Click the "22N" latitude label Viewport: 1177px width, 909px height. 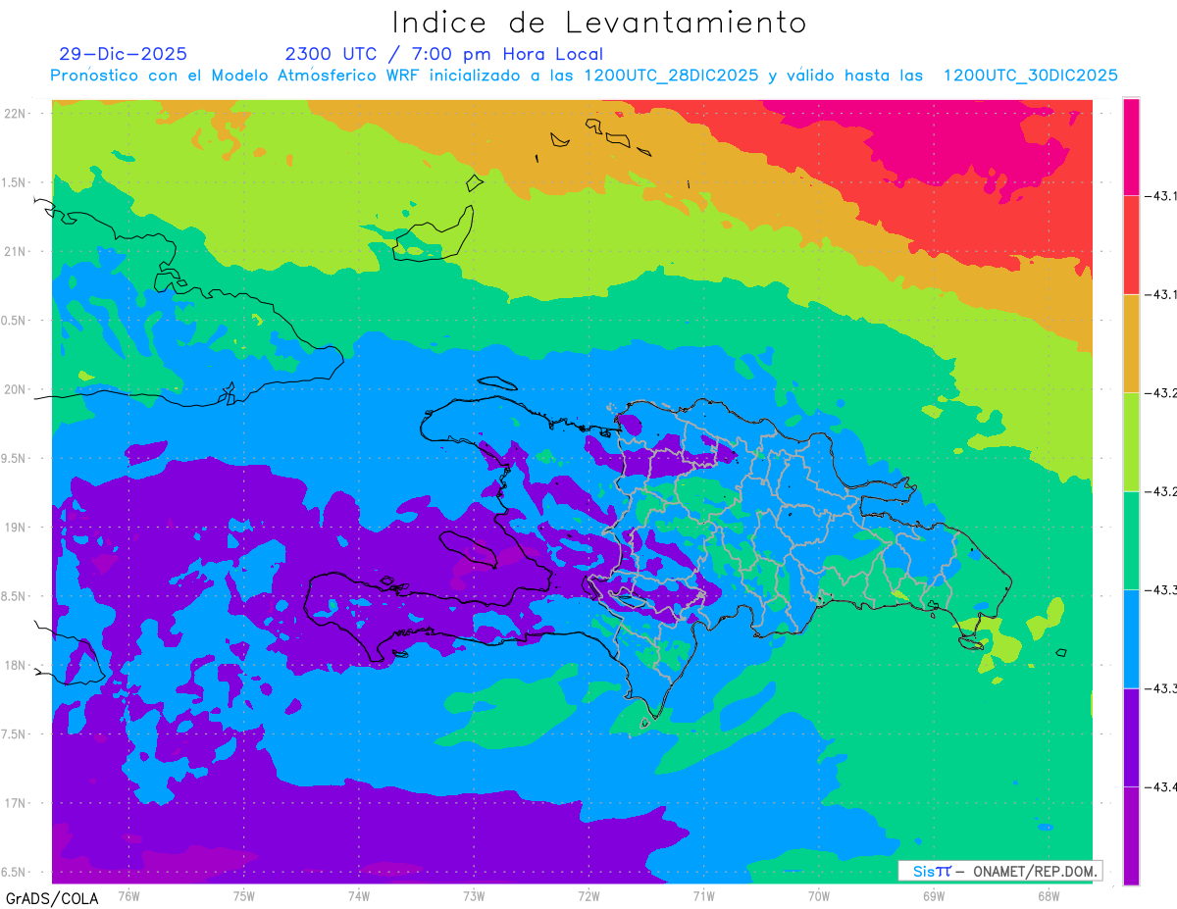click(x=14, y=113)
